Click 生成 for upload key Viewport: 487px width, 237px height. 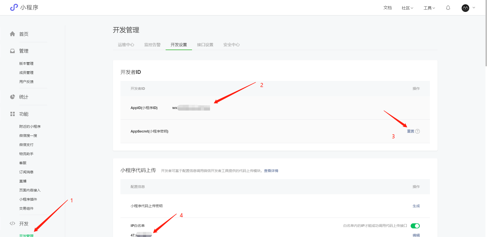416,206
